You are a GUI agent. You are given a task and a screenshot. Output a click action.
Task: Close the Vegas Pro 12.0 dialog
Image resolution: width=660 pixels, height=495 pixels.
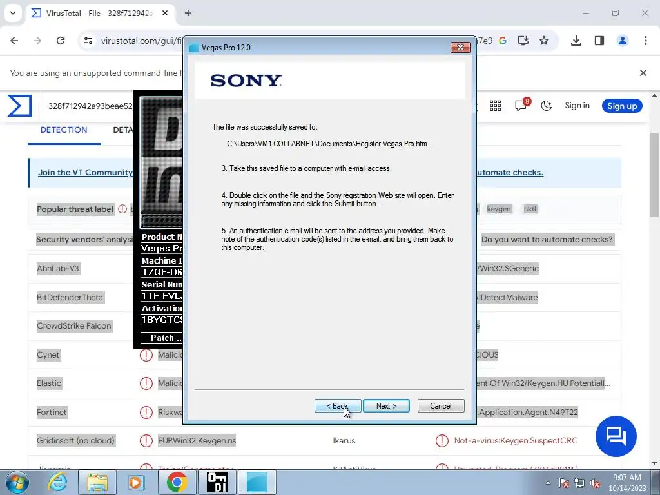coord(460,48)
